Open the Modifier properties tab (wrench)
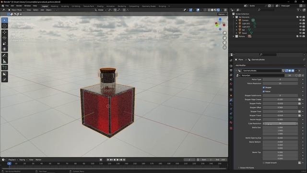This screenshot has height=173, width=307. (231, 100)
